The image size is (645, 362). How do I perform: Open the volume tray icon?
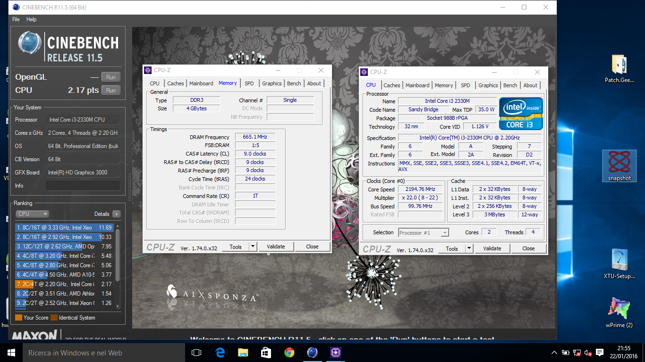point(588,353)
